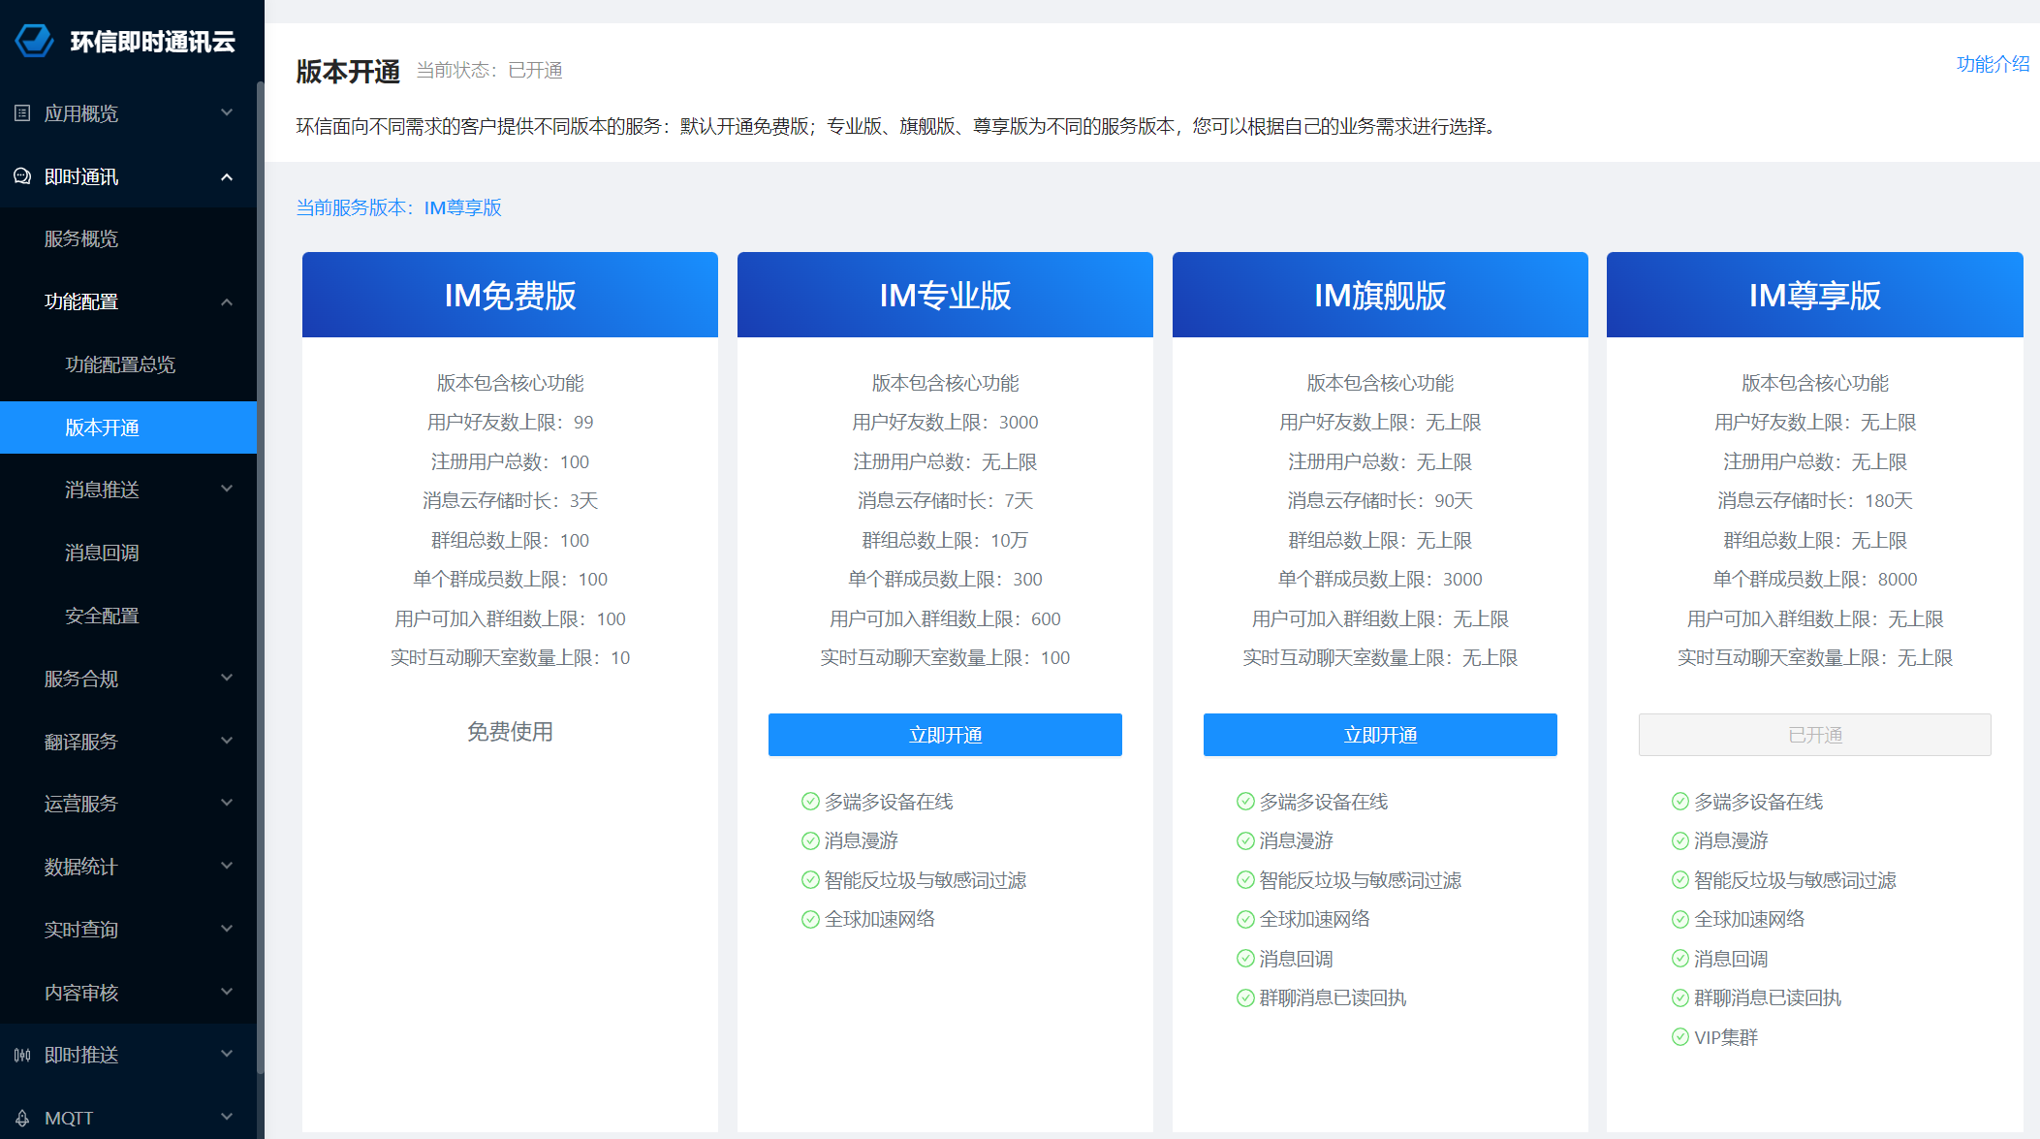Image resolution: width=2040 pixels, height=1139 pixels.
Task: Click the 即时推送 sidebar icon
Action: 22,1055
